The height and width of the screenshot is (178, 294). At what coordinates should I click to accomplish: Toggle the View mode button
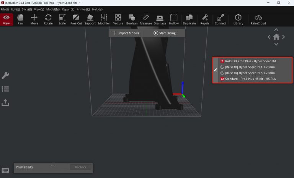pyautogui.click(x=7, y=19)
